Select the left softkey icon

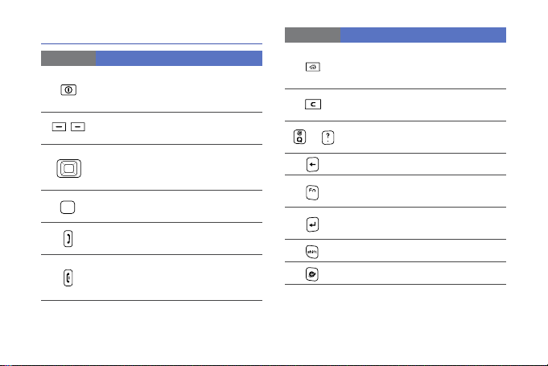pos(59,127)
